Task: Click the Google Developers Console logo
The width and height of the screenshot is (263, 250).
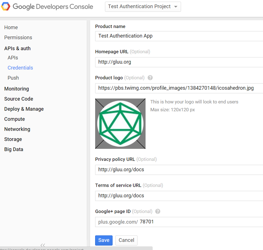Action: (x=47, y=7)
